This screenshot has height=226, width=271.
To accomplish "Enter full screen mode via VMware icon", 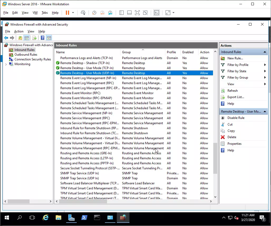I will point(137,13).
